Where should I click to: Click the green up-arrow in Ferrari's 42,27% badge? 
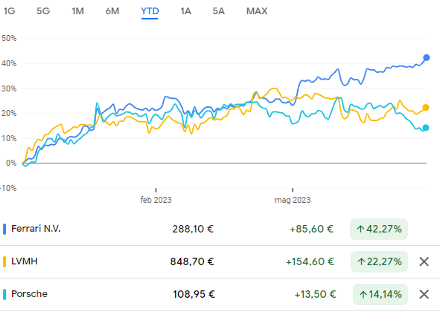360,229
